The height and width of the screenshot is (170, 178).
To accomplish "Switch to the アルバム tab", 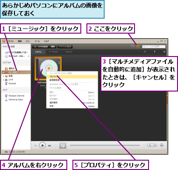I will click(38, 52).
